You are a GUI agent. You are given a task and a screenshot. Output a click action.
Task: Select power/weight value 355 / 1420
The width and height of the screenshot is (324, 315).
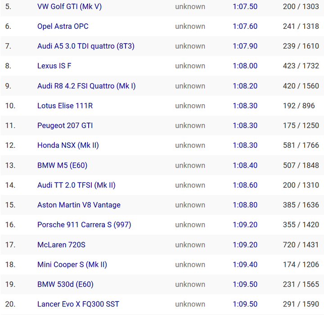tap(301, 225)
